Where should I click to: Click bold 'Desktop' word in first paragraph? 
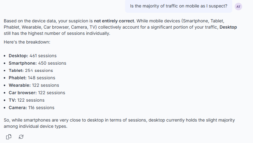pos(228,27)
